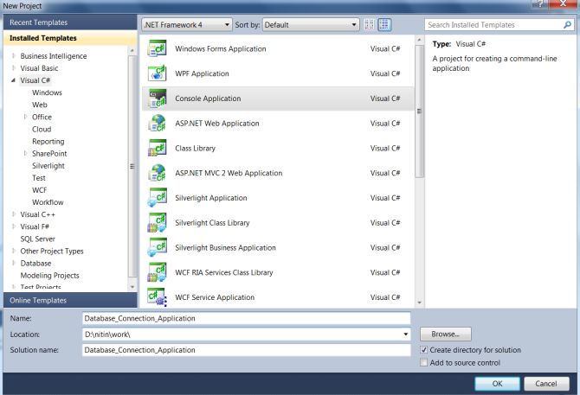The image size is (580, 395).
Task: Switch to medium icons view
Action: click(384, 25)
